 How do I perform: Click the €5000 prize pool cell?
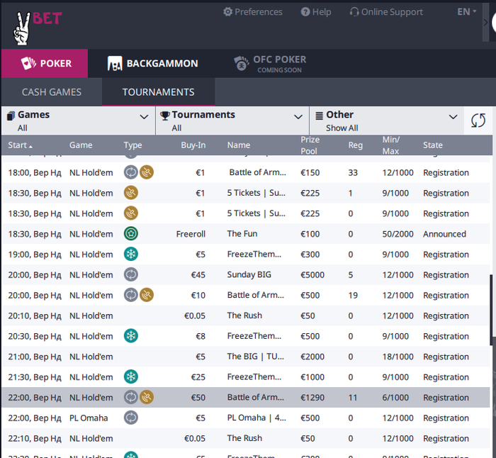[312, 275]
